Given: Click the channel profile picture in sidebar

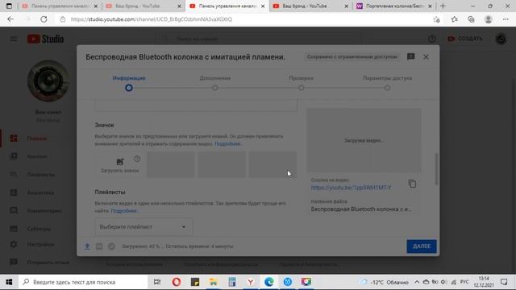Looking at the screenshot, I should (48, 81).
